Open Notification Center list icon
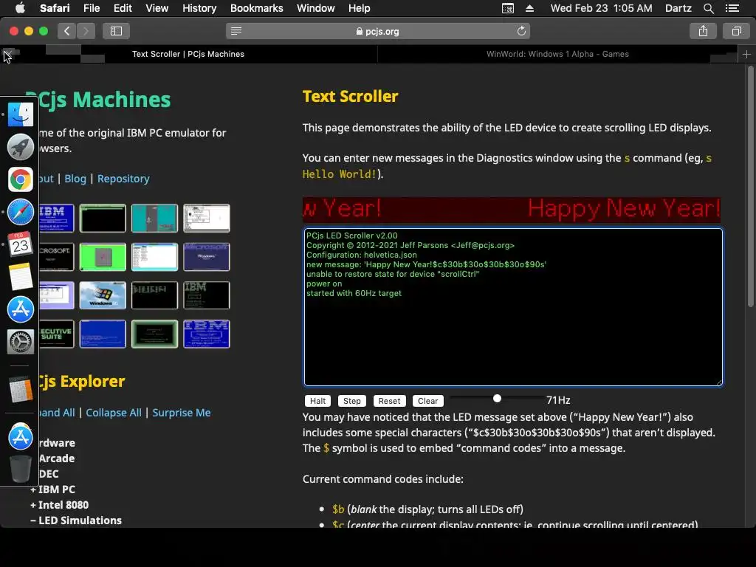The width and height of the screenshot is (756, 567). point(732,8)
